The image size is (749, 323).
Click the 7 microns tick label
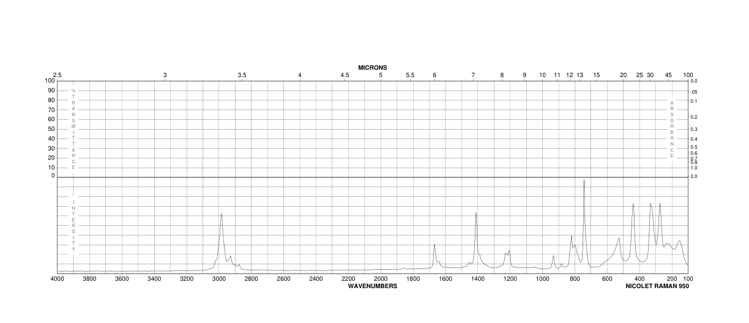pyautogui.click(x=473, y=75)
